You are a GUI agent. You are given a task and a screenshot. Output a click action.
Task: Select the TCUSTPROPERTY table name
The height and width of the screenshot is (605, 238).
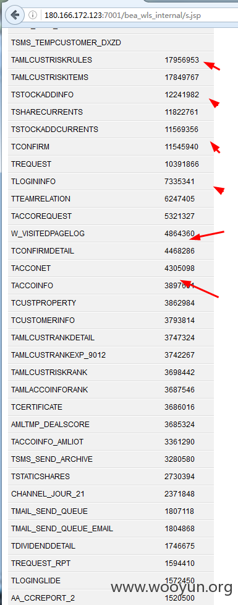[44, 303]
